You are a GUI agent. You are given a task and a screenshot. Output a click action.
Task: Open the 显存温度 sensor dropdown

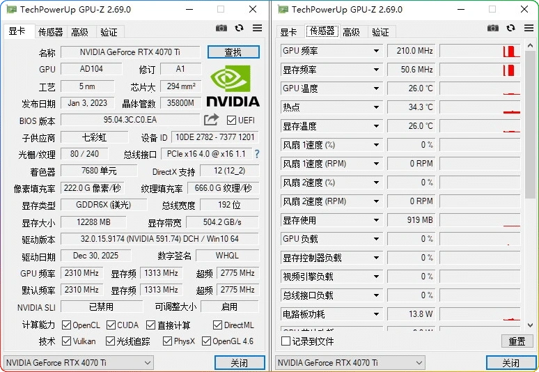pyautogui.click(x=377, y=126)
